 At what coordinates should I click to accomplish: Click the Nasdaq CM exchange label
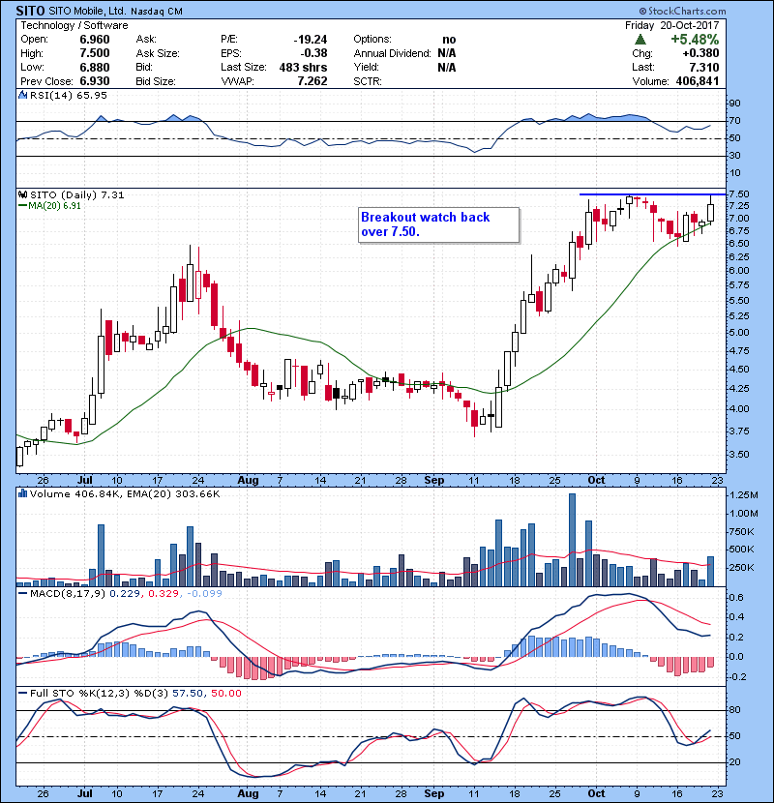pos(156,12)
